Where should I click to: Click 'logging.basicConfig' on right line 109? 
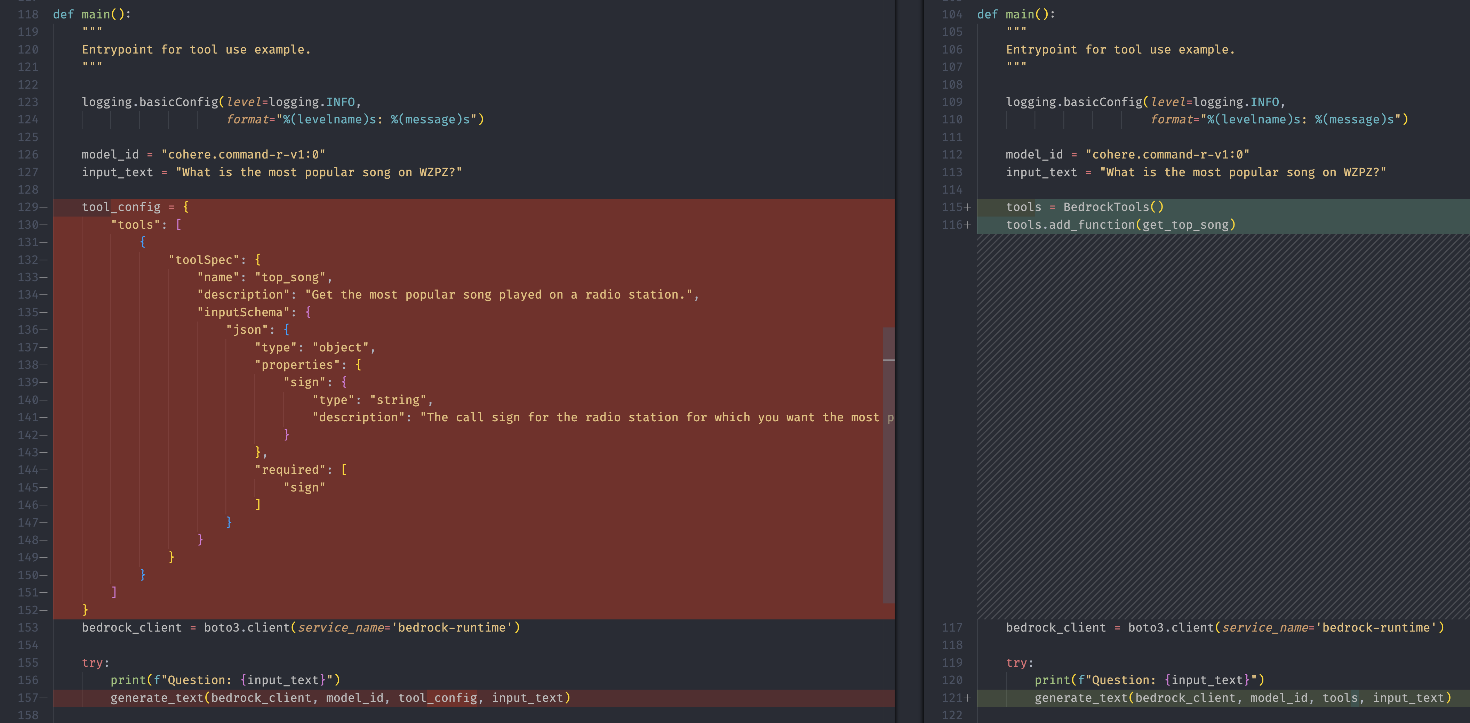tap(1074, 102)
